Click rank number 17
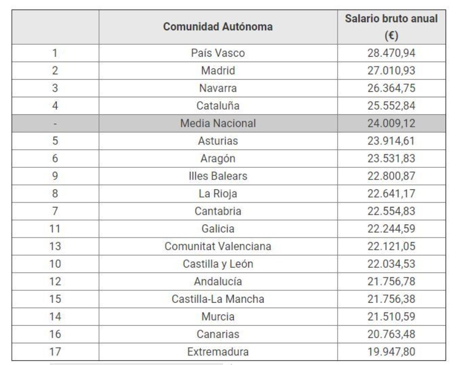Viewport: 459px width, 365px height. (55, 352)
